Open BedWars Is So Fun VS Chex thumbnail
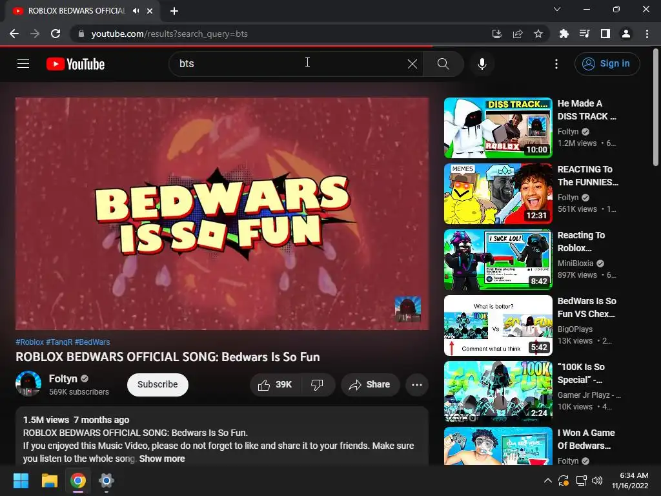The height and width of the screenshot is (496, 661). tap(498, 325)
